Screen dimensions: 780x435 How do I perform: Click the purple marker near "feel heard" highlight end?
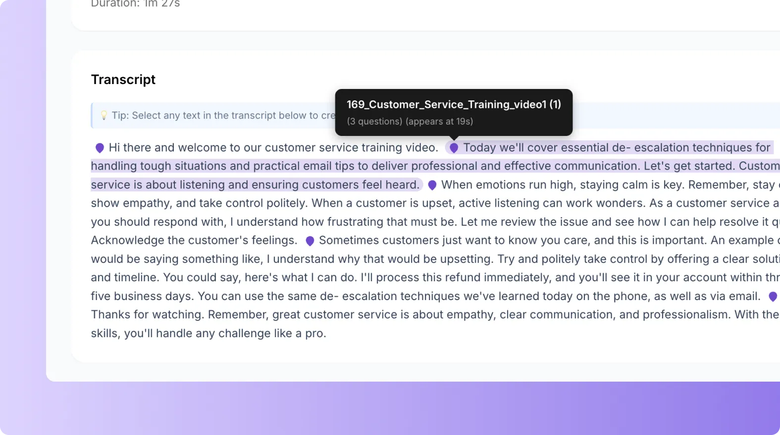[432, 185]
